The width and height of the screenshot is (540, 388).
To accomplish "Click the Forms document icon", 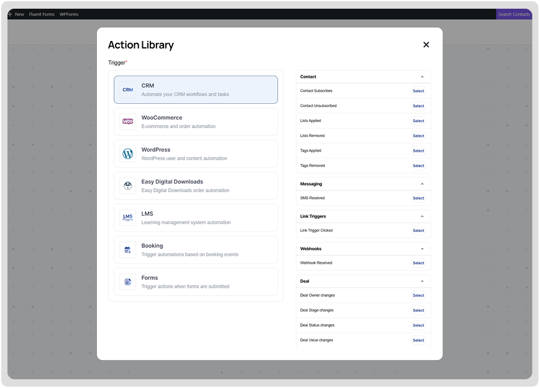I will [127, 282].
